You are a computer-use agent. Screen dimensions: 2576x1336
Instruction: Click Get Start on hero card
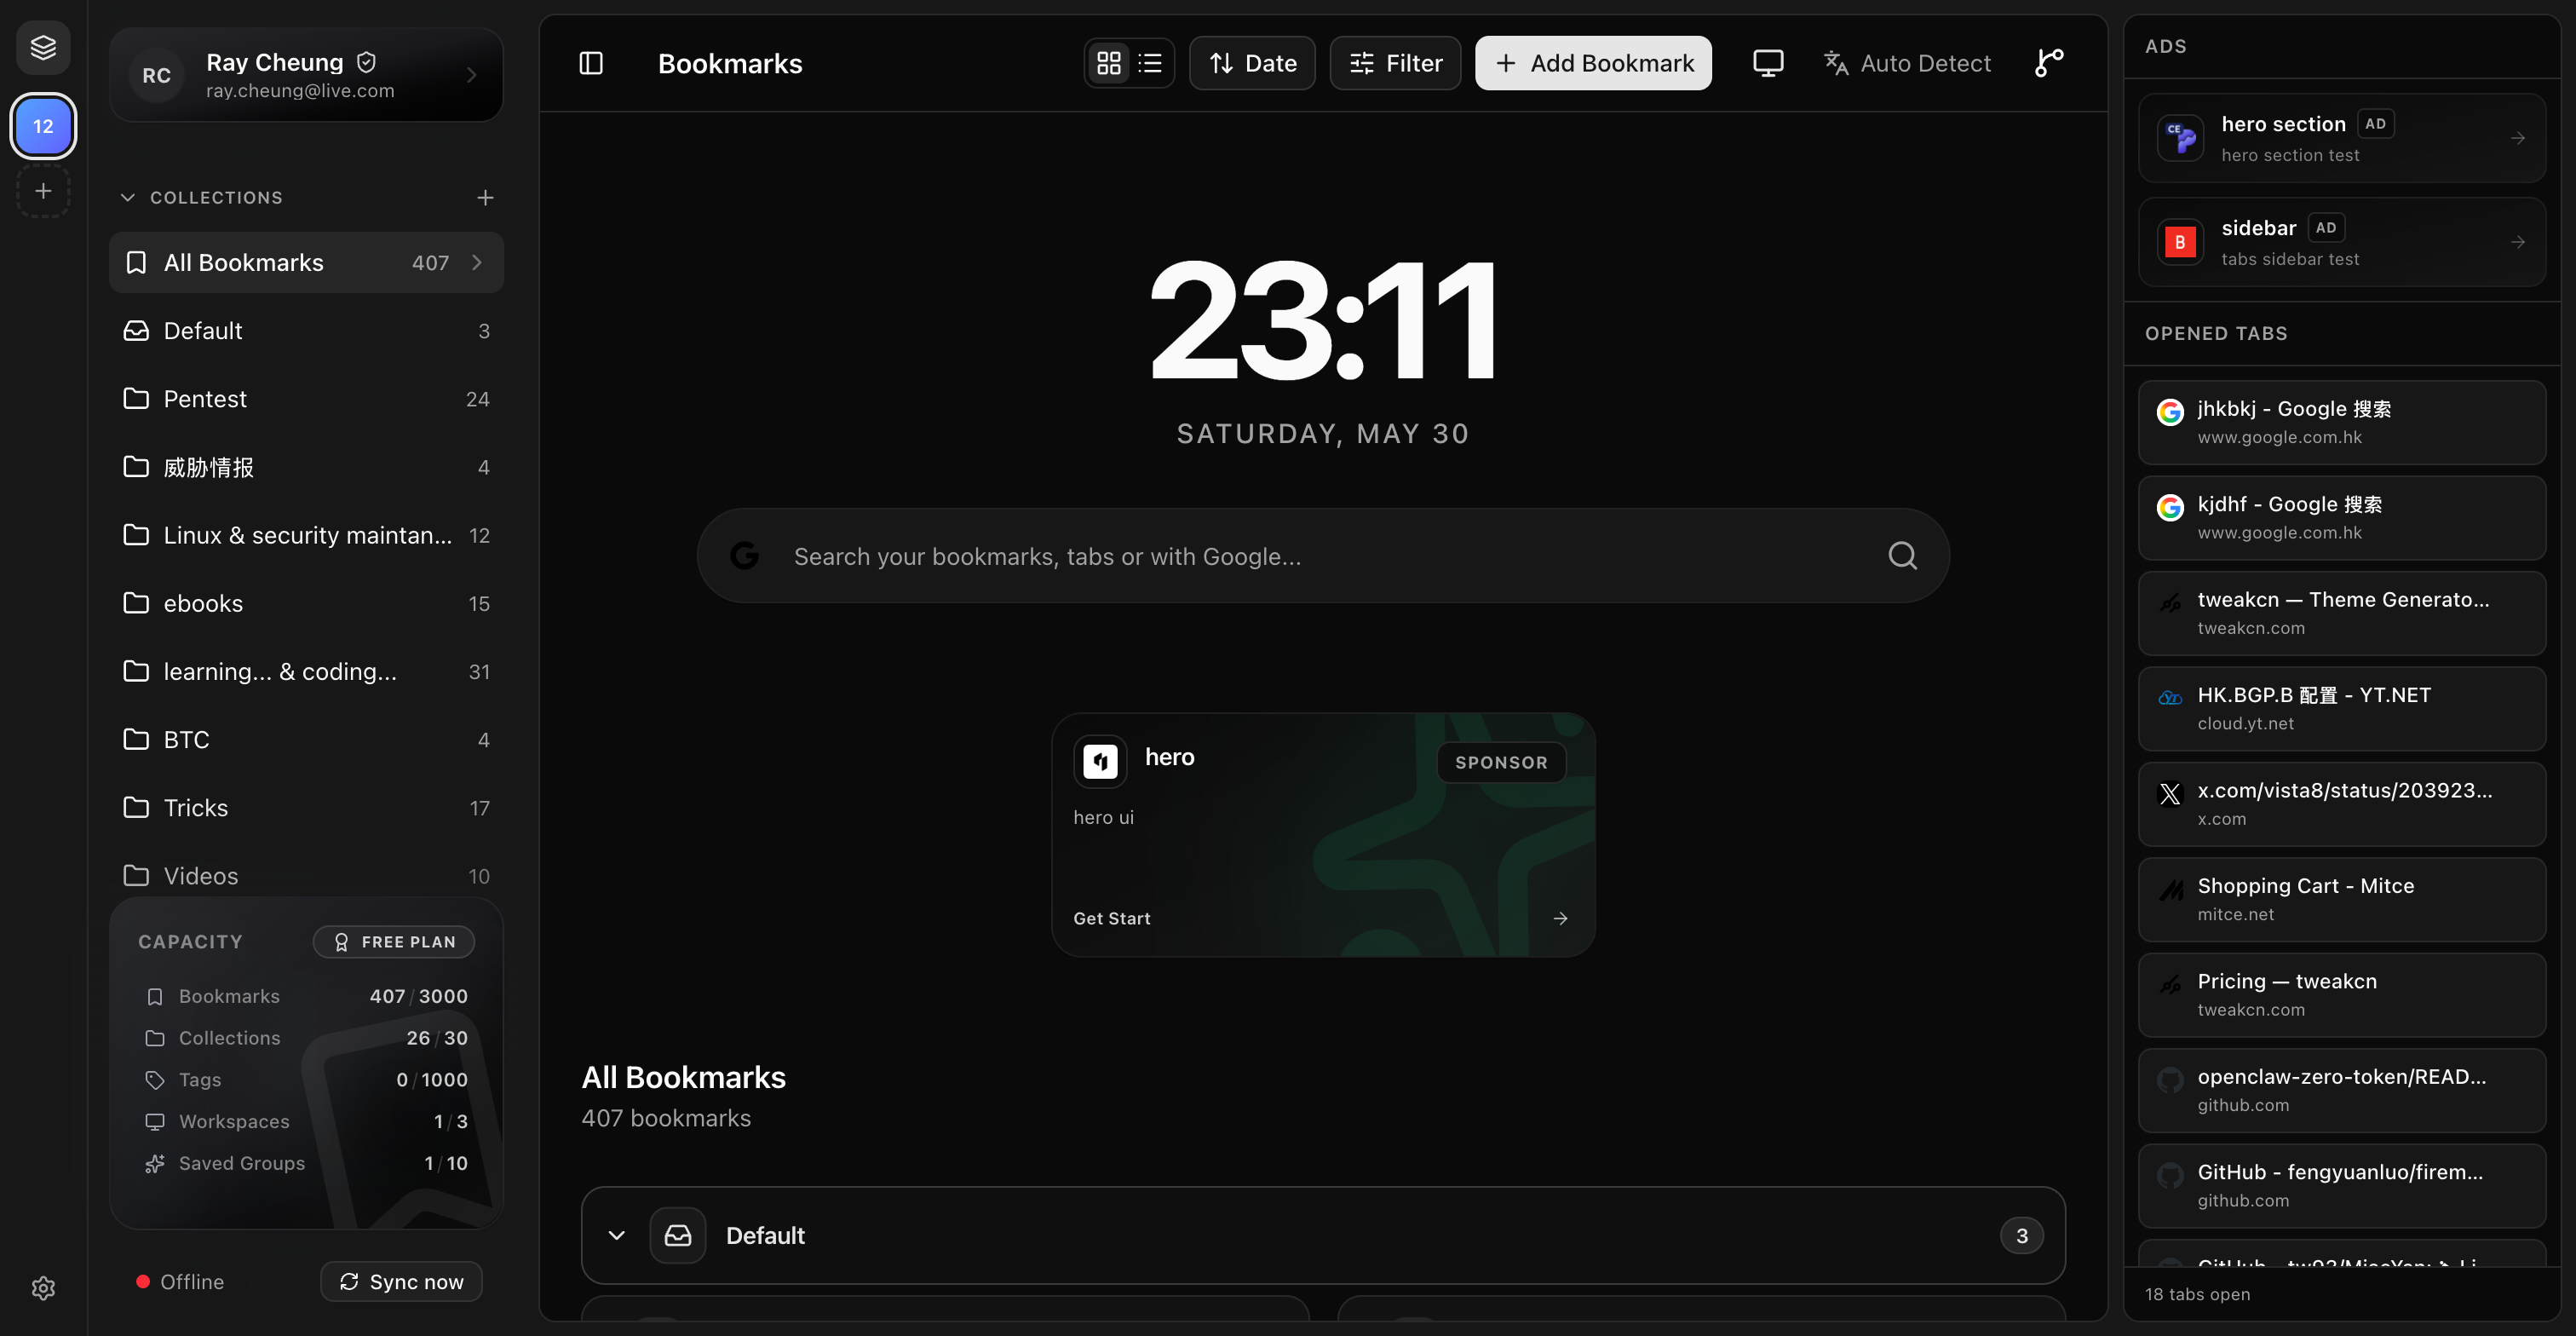coord(1112,918)
